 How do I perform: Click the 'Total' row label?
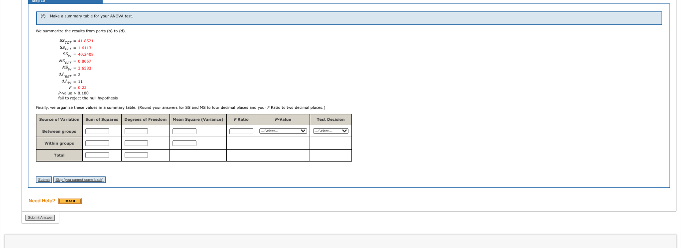point(59,155)
